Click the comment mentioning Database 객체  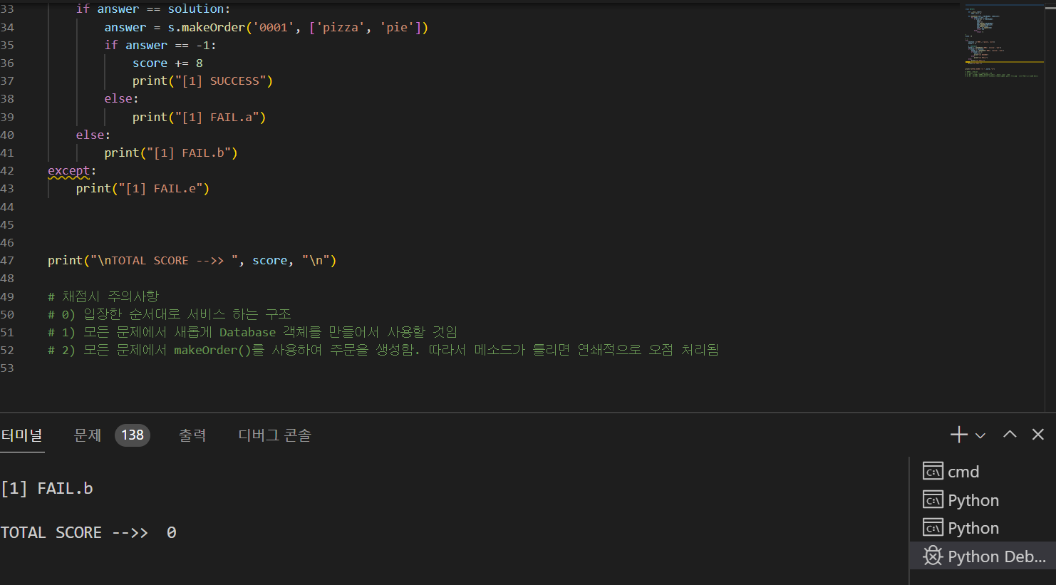point(252,332)
